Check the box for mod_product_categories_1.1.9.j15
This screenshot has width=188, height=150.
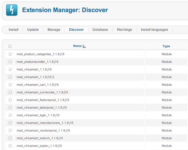(x=10, y=54)
